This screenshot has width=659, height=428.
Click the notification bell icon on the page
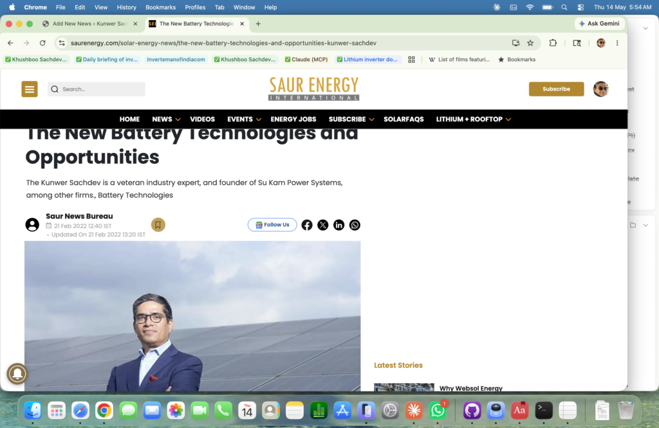tap(17, 373)
